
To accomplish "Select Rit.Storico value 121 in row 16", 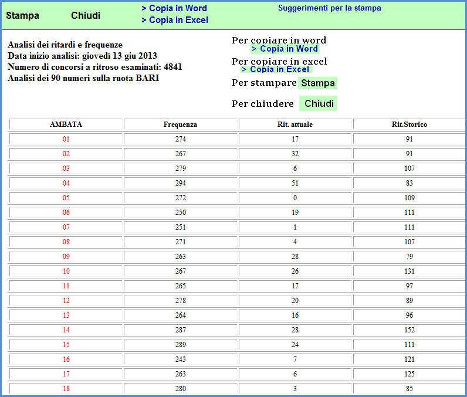I will [410, 359].
